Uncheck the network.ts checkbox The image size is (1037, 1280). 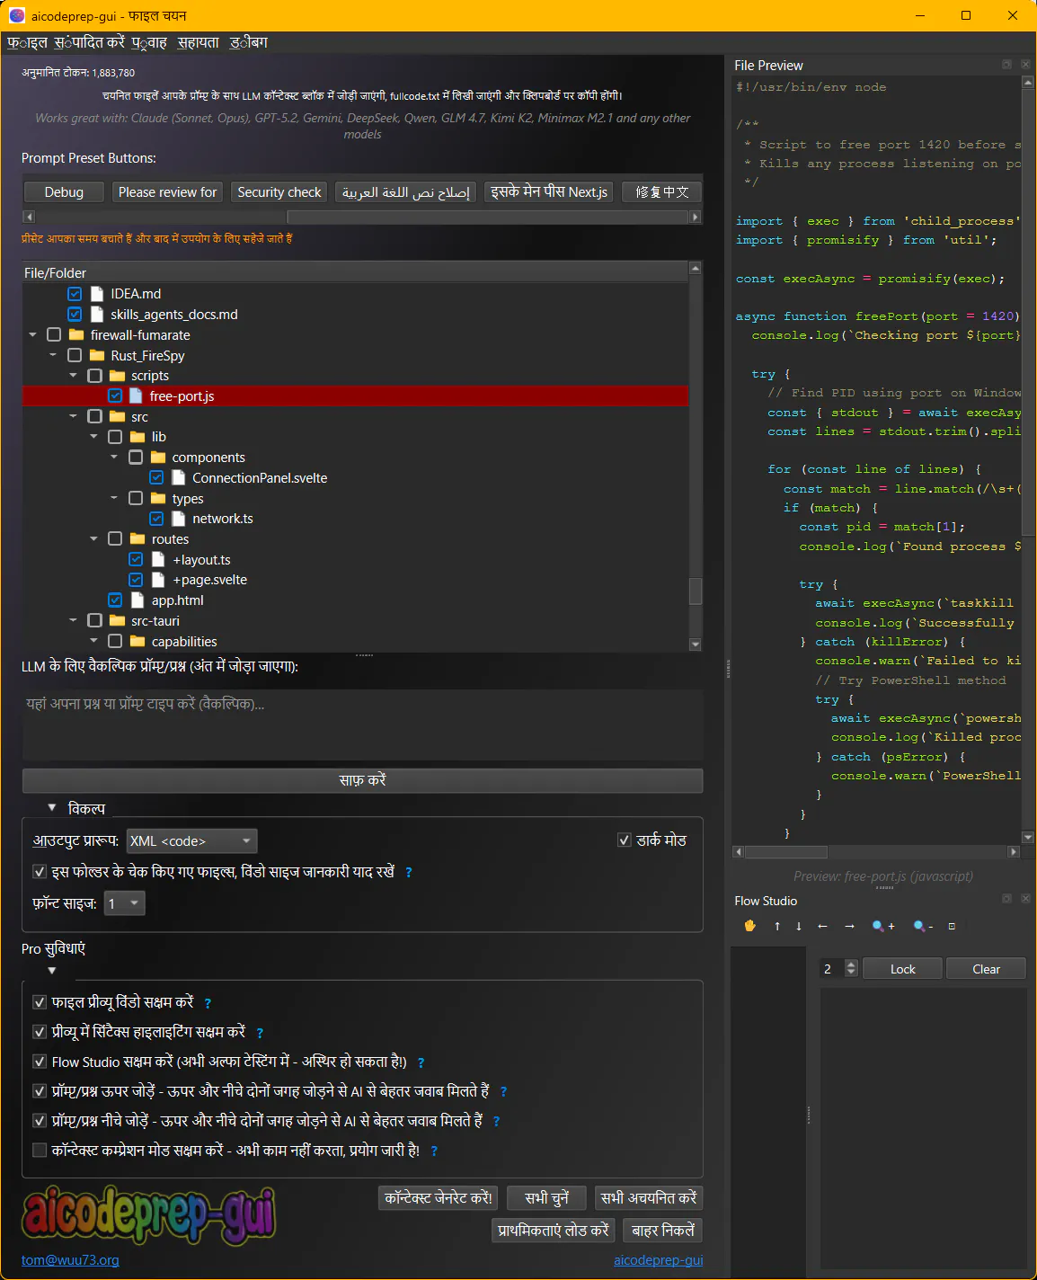tap(156, 519)
